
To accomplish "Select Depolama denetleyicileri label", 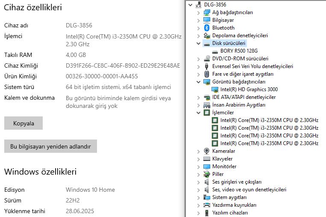I will click(x=240, y=36).
